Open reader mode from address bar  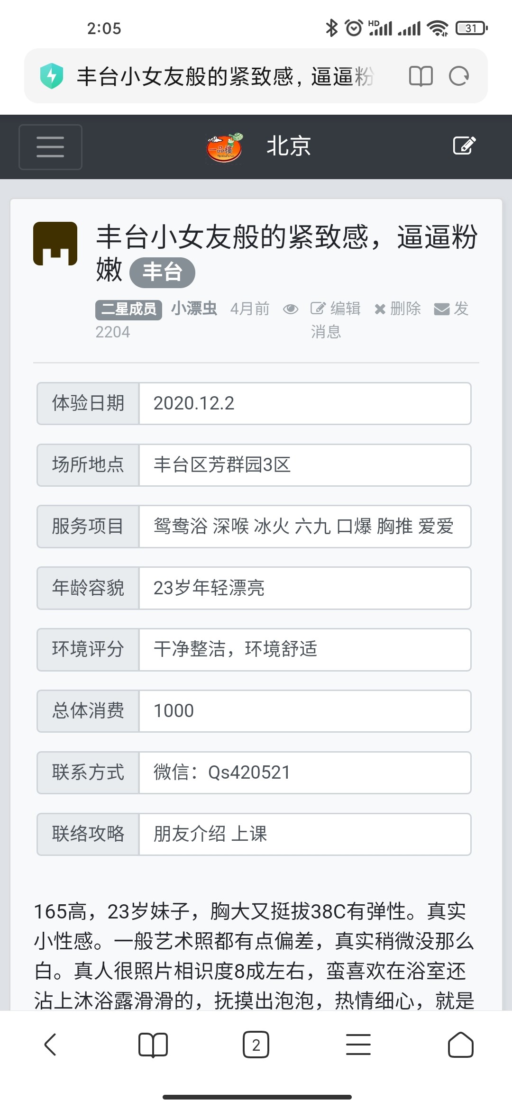click(x=421, y=76)
